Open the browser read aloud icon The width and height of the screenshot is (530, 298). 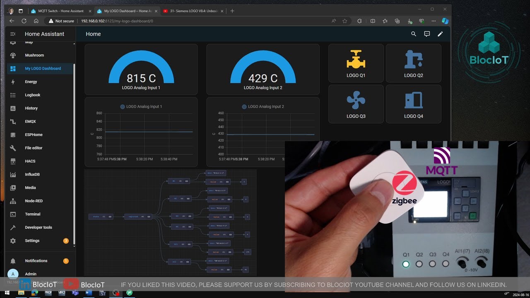point(334,21)
